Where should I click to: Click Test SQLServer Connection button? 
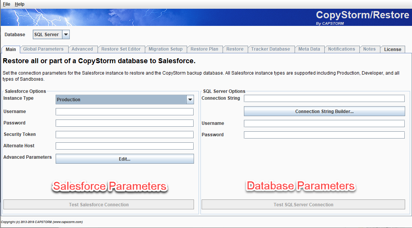click(x=303, y=205)
